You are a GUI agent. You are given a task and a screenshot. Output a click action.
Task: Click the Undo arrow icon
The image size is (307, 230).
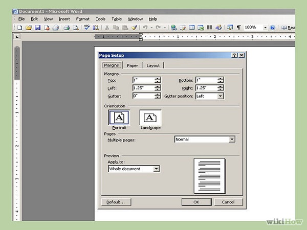pos(145,28)
